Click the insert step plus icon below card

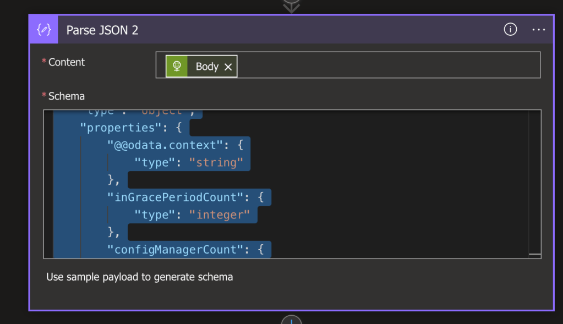[x=292, y=320]
